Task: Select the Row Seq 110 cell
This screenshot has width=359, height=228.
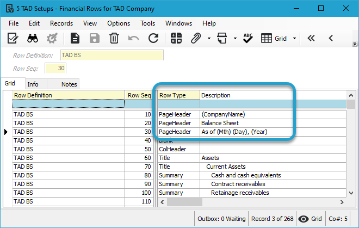Action: pos(139,201)
